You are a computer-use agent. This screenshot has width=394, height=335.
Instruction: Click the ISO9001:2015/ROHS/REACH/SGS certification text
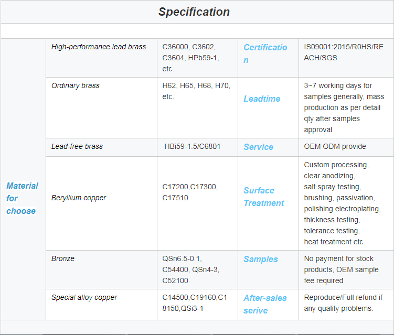344,52
